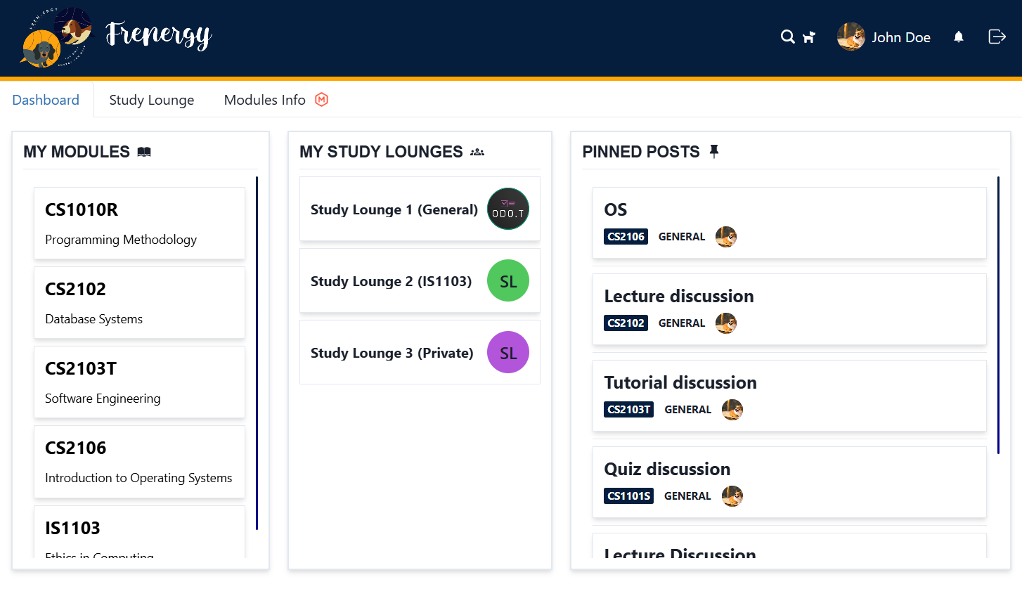Screen dimensions: 1022x615
Task: Open the CS2106 Operating Systems module
Action: click(139, 462)
